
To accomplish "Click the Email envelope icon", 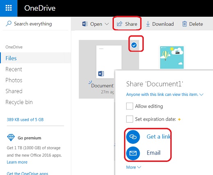I will [133, 153].
